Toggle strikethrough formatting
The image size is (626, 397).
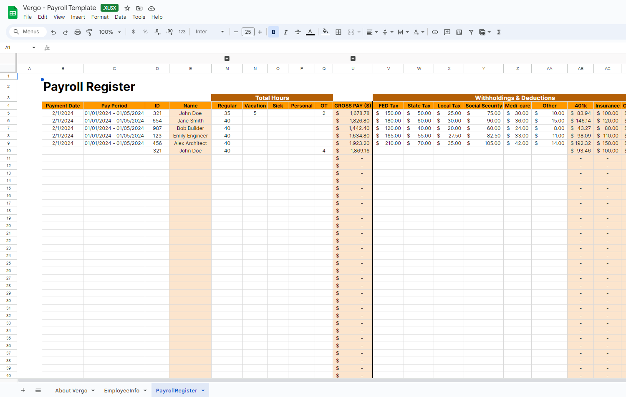pos(298,32)
